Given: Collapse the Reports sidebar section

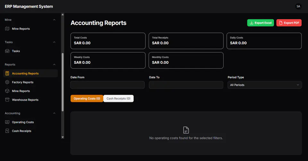Looking at the screenshot, I should pyautogui.click(x=54, y=65).
